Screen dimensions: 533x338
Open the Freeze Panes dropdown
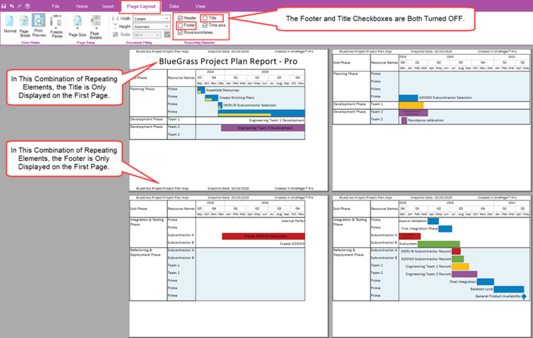56,27
